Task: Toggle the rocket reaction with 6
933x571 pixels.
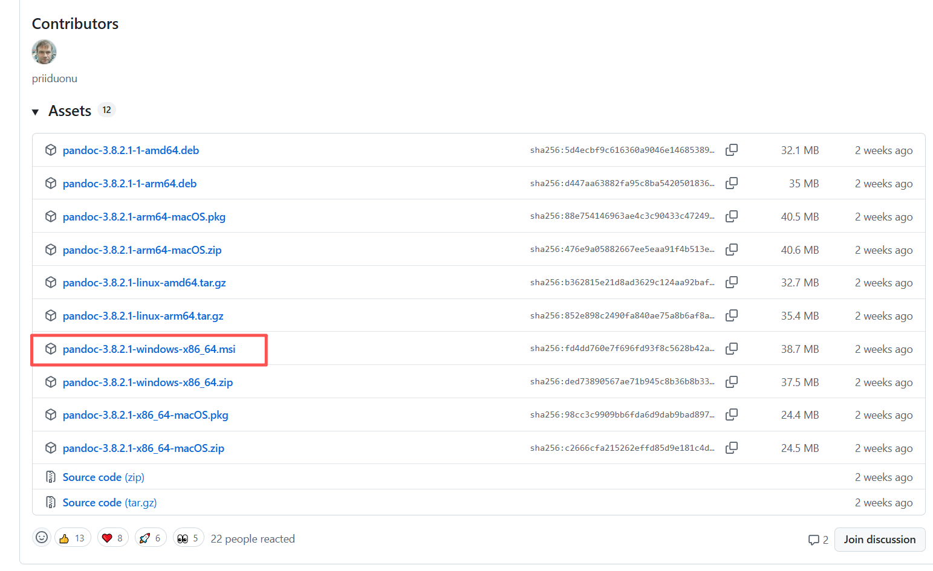Action: pos(150,538)
